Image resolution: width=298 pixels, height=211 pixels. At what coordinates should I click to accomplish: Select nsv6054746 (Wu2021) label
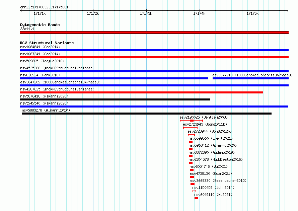click(x=209, y=166)
